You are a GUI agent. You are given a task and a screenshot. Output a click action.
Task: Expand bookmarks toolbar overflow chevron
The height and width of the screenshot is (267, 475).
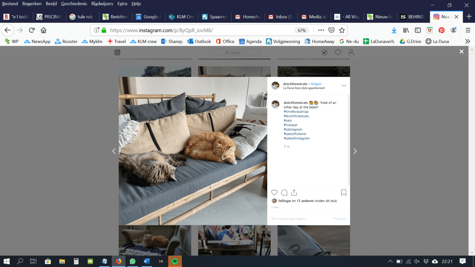pos(468,41)
